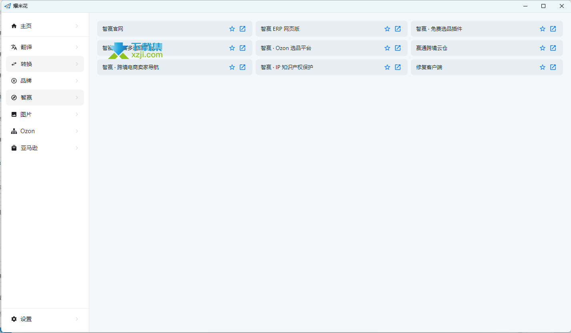Star the 赢通跨境云仓 card
The image size is (571, 333).
click(543, 48)
